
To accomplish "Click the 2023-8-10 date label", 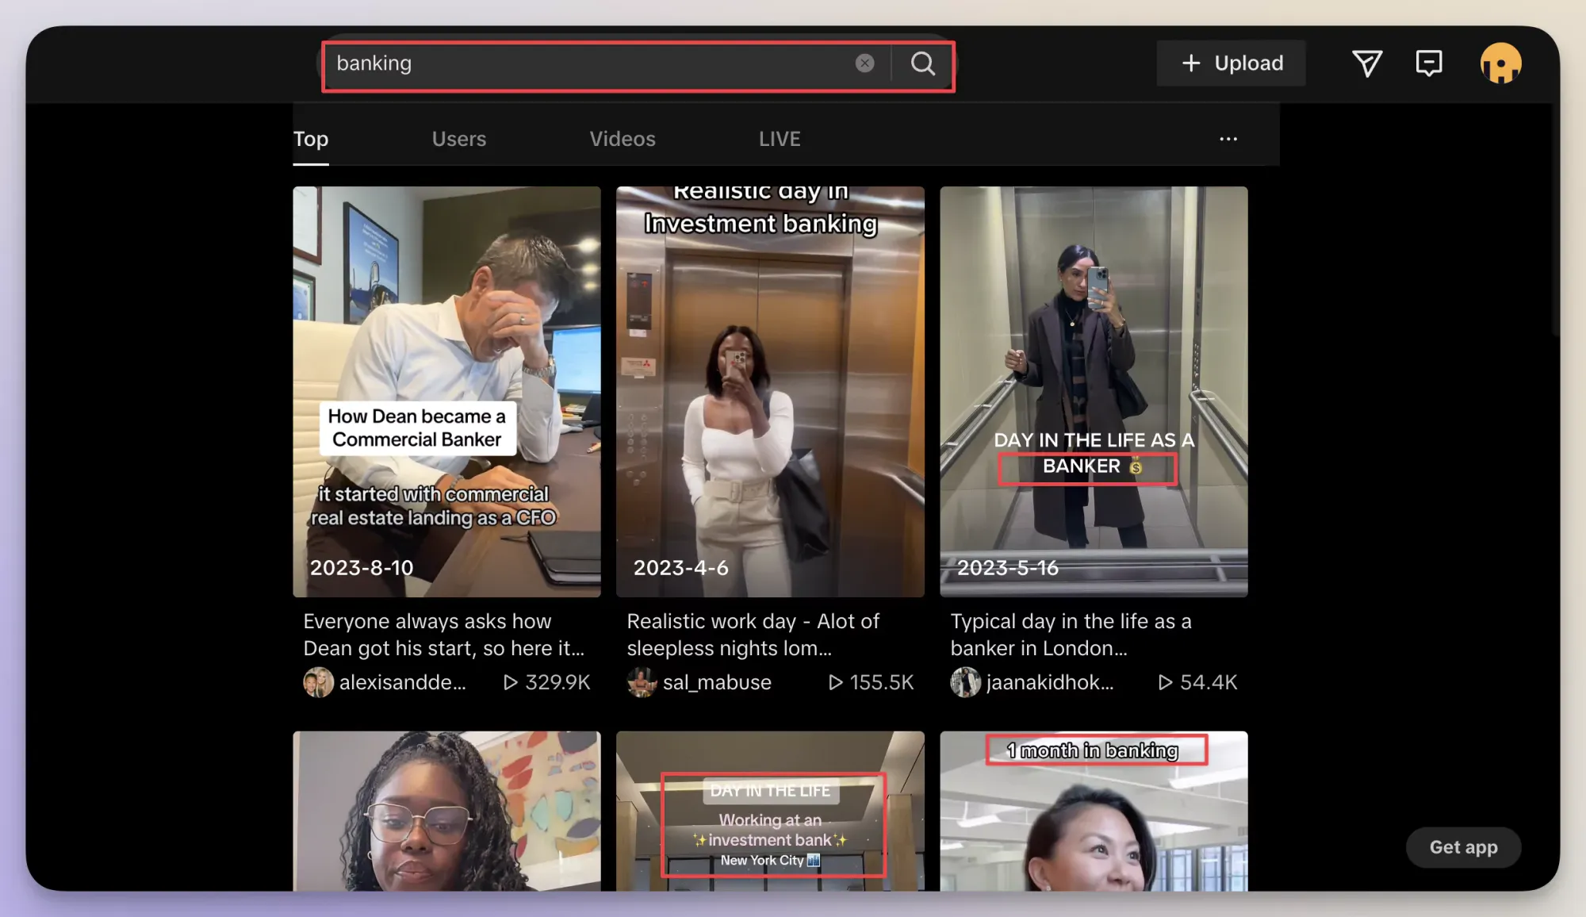I will pos(362,568).
